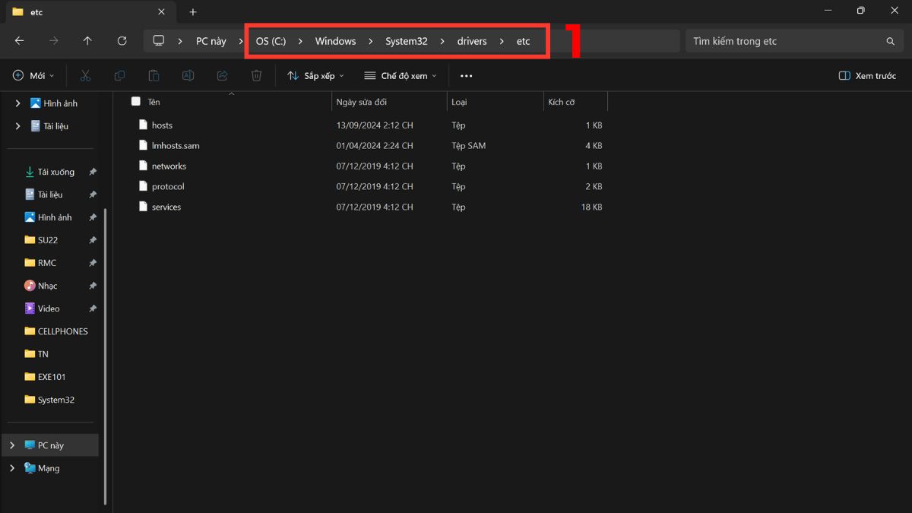This screenshot has height=513, width=912.
Task: Toggle the select-all checkbox beside Tên
Action: pos(136,101)
